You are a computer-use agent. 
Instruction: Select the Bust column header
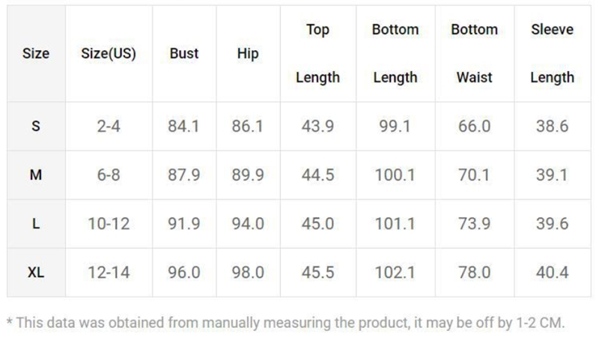[x=184, y=54]
